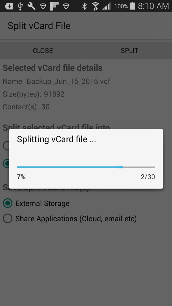
Task: Select the upper unselected split option radio
Action: (x=6, y=146)
